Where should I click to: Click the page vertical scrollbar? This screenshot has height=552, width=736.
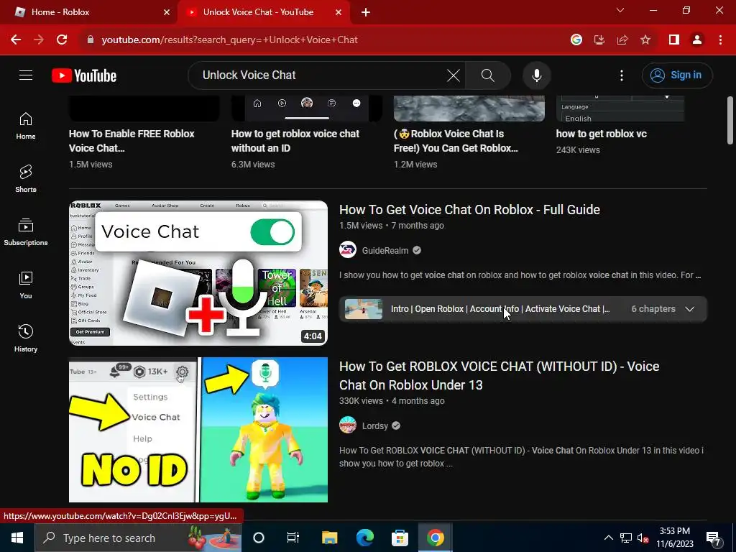coord(730,121)
